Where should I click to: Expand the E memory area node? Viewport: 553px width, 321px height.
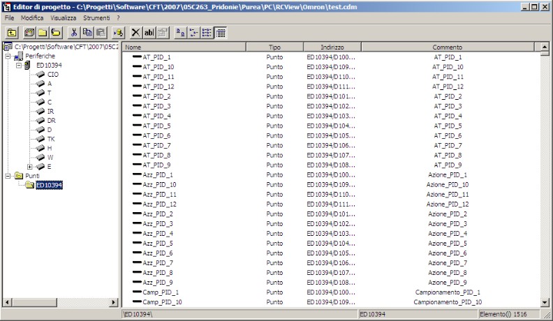pos(30,167)
